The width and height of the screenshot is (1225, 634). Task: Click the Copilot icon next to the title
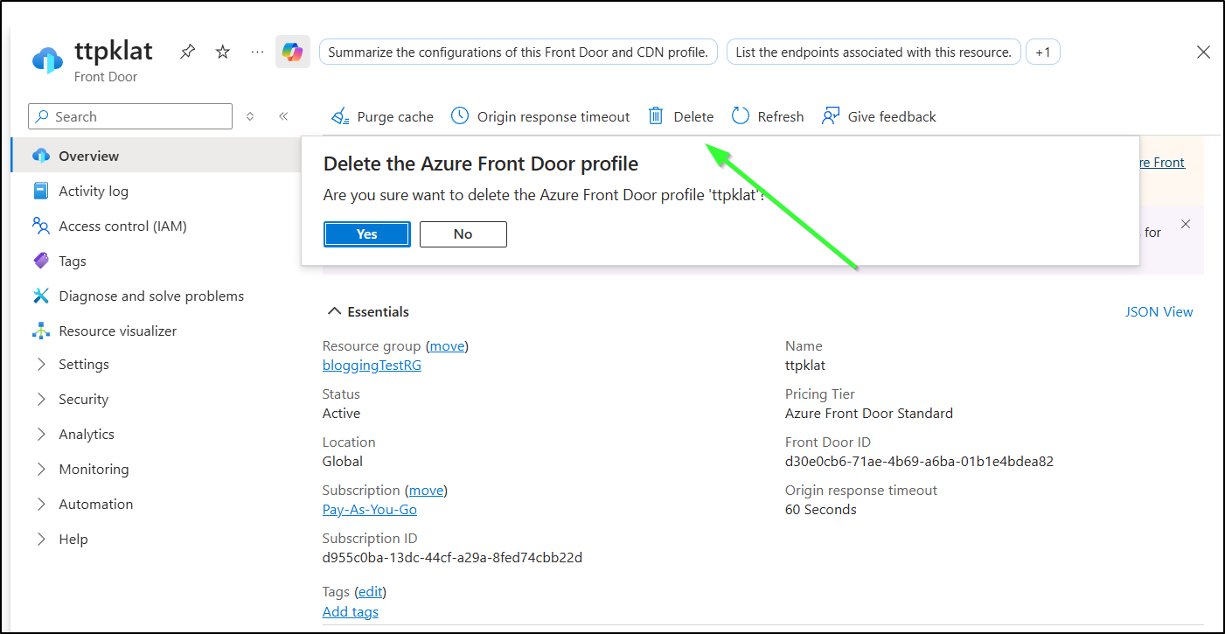pyautogui.click(x=292, y=52)
